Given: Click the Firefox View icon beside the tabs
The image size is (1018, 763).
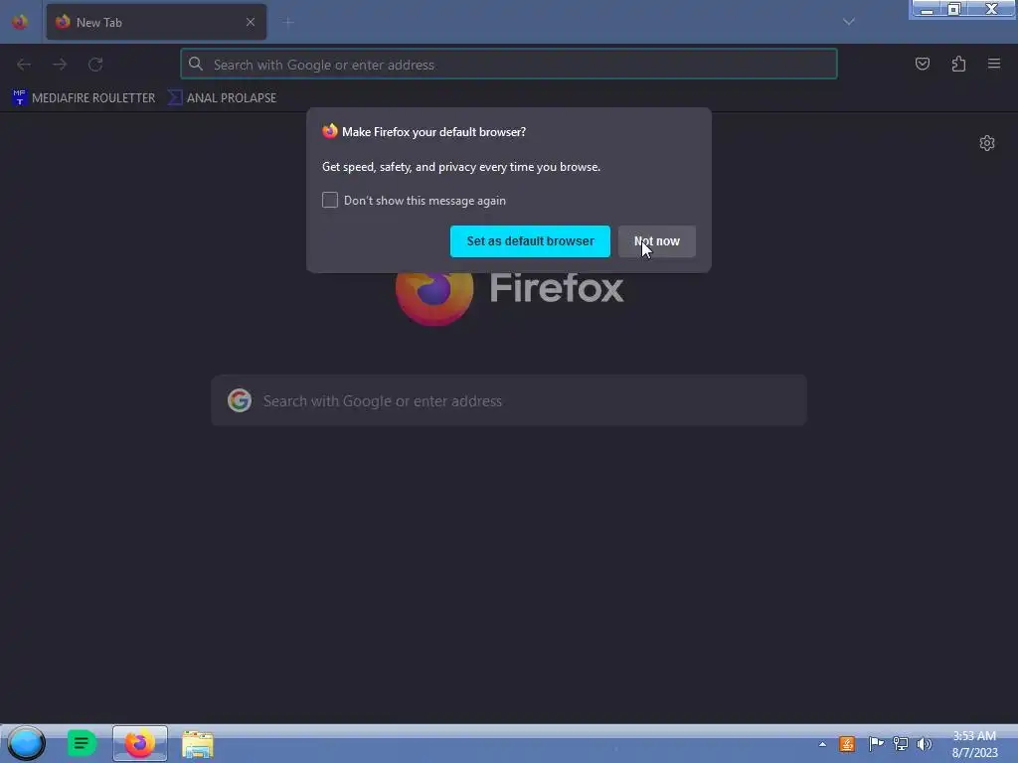Looking at the screenshot, I should pyautogui.click(x=20, y=22).
